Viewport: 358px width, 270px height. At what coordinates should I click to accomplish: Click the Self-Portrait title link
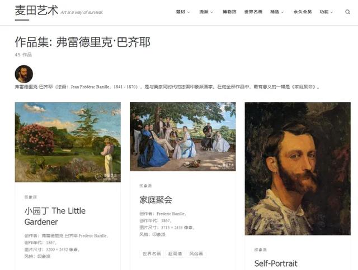point(276,263)
